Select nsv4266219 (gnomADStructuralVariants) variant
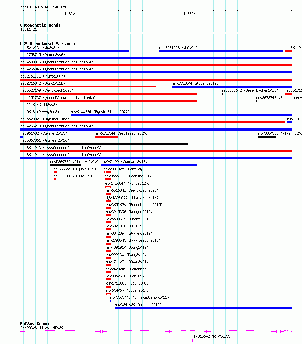This screenshot has height=344, width=302. tap(156, 130)
